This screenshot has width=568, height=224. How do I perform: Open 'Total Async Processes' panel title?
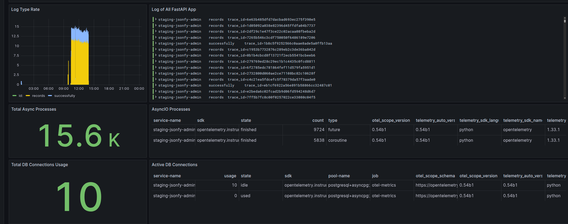(x=34, y=109)
